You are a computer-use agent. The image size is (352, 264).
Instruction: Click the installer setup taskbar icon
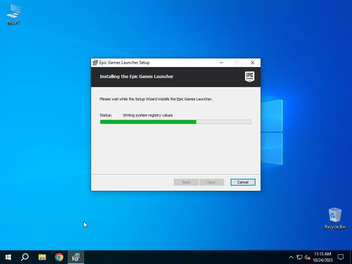[x=76, y=257]
